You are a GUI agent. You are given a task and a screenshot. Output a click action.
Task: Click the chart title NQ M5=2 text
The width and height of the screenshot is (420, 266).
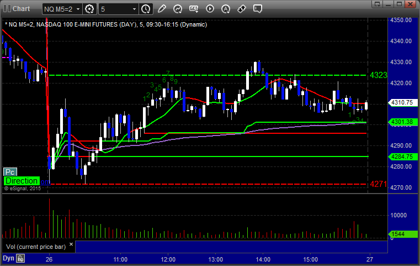coord(106,24)
